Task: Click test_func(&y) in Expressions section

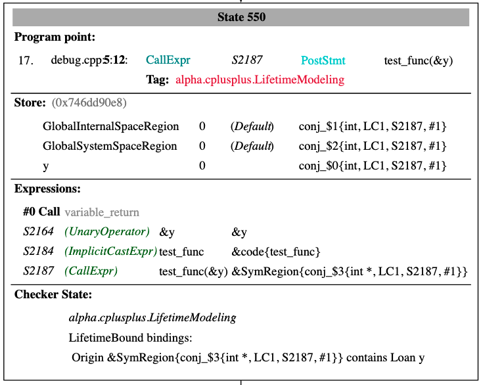Action: [x=193, y=271]
